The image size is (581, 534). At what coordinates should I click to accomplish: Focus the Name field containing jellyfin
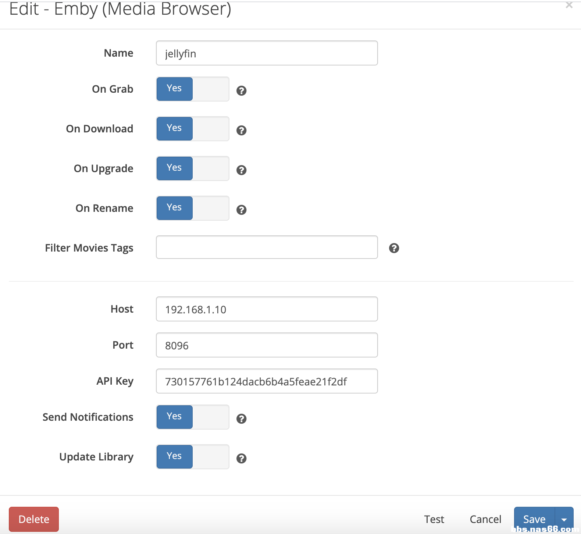click(x=267, y=53)
